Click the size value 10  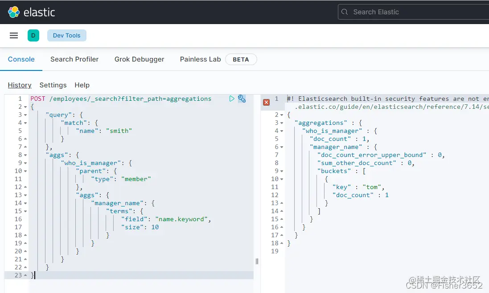[x=155, y=227]
